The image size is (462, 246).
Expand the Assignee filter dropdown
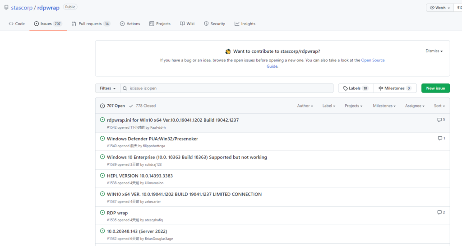coord(415,106)
